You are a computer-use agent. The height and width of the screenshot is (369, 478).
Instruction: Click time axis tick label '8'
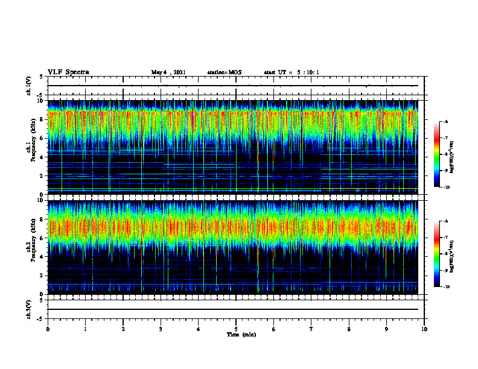(x=349, y=329)
